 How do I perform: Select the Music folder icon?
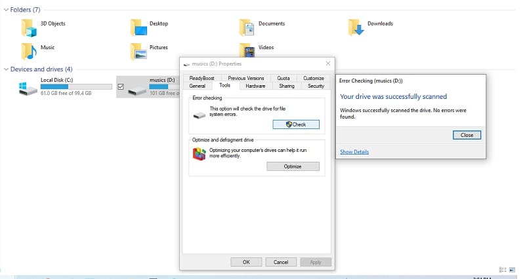click(x=29, y=51)
